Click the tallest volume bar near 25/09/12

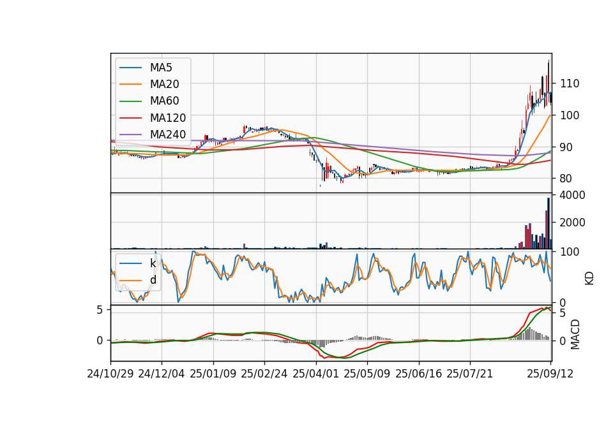tap(549, 223)
